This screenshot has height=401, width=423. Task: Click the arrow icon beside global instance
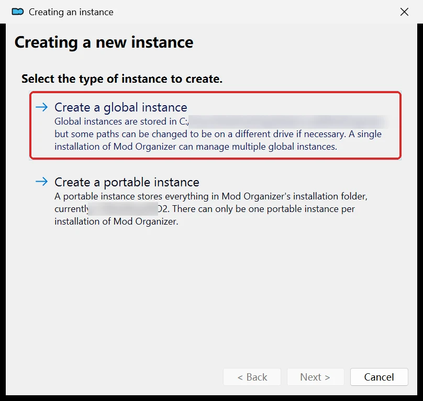click(41, 107)
